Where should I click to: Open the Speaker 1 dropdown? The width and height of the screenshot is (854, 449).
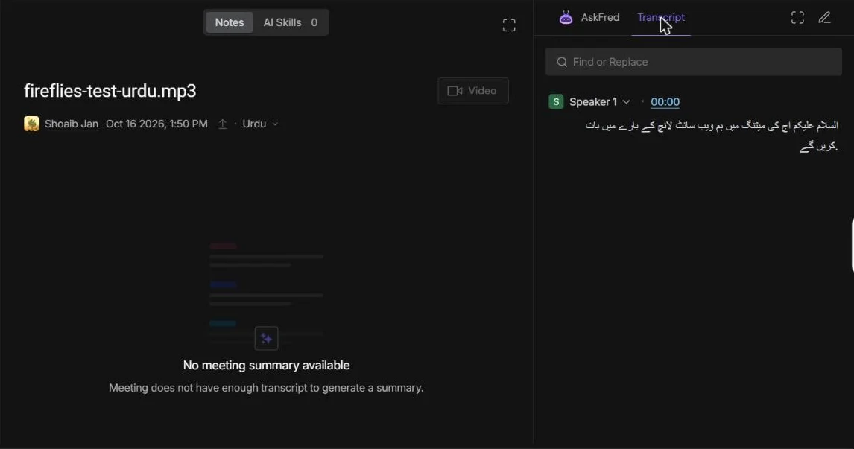(x=600, y=102)
